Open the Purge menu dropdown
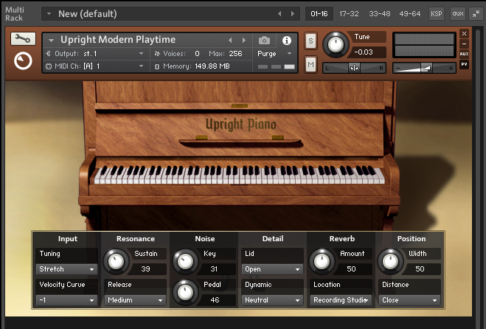Viewport: 486px width, 329px height. (x=274, y=54)
